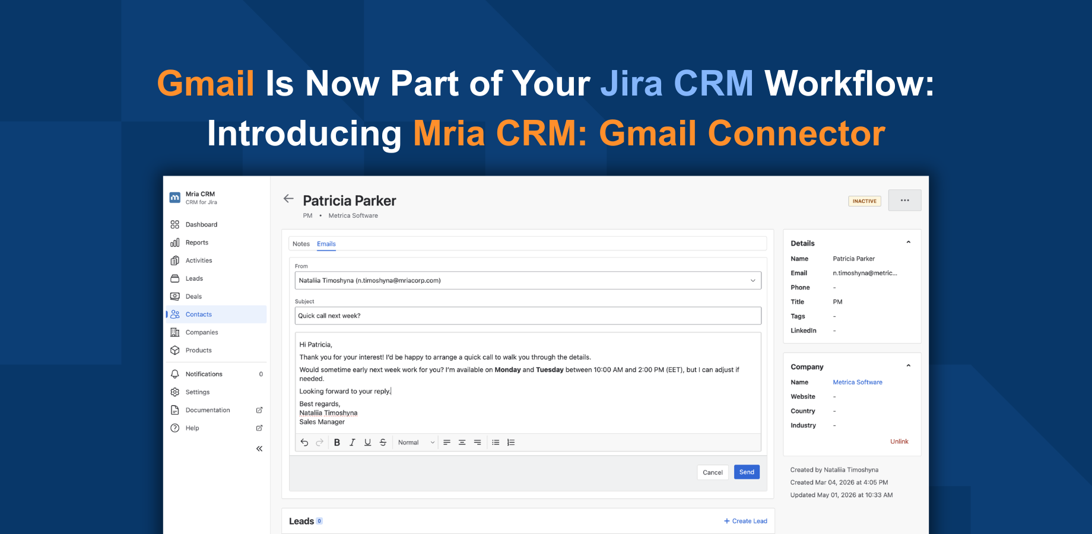This screenshot has height=534, width=1092.
Task: Redo the edit in the email editor
Action: pyautogui.click(x=320, y=443)
